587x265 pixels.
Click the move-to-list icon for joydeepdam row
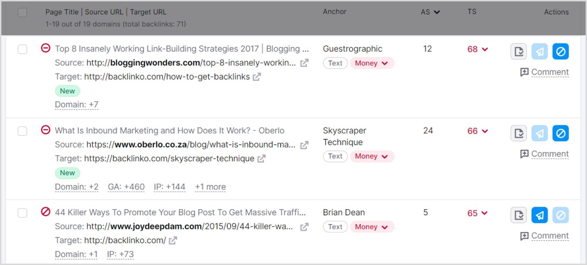(x=518, y=215)
